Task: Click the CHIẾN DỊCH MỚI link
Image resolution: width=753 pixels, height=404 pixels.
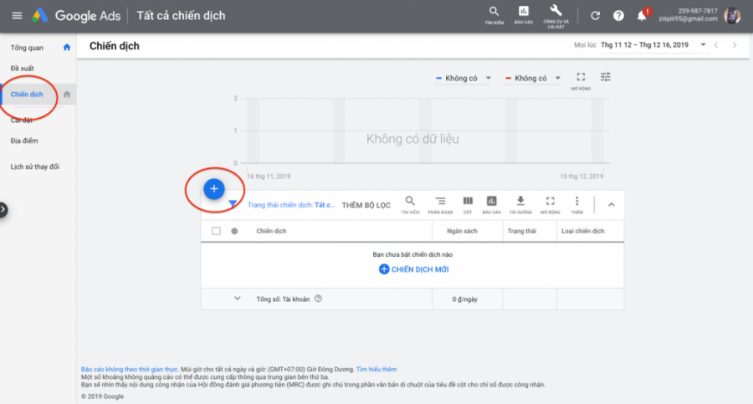Action: tap(414, 269)
